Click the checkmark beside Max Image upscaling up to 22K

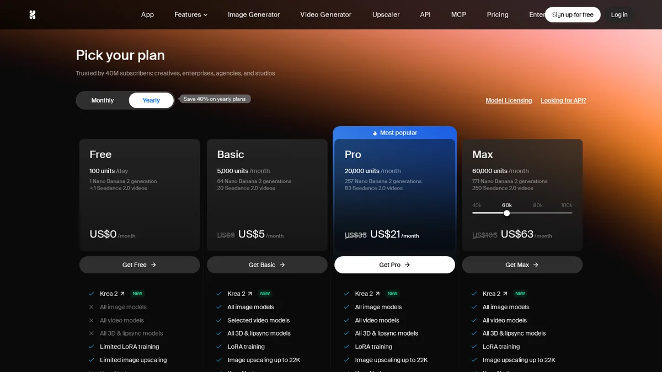coord(474,360)
